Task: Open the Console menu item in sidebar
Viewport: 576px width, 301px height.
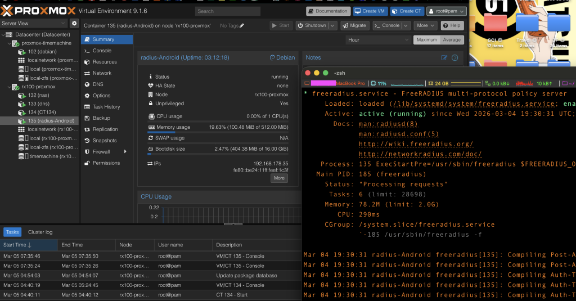Action: pos(102,51)
